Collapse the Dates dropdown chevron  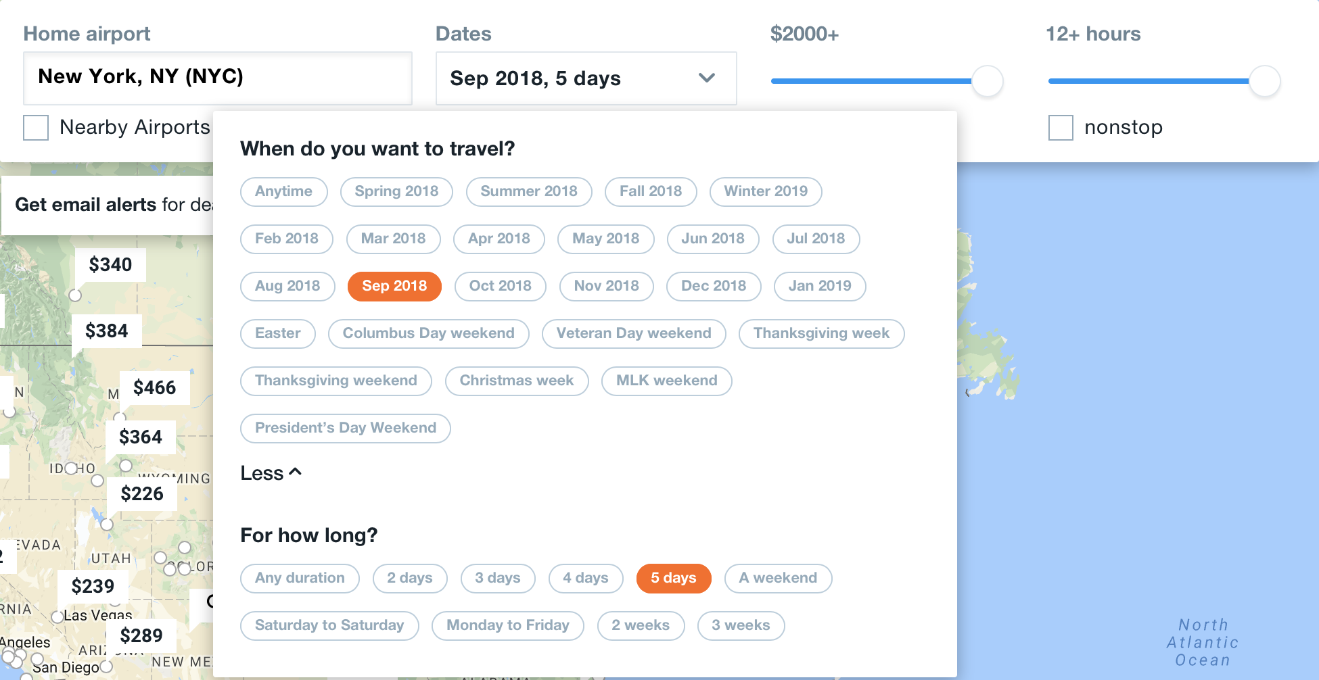[707, 78]
